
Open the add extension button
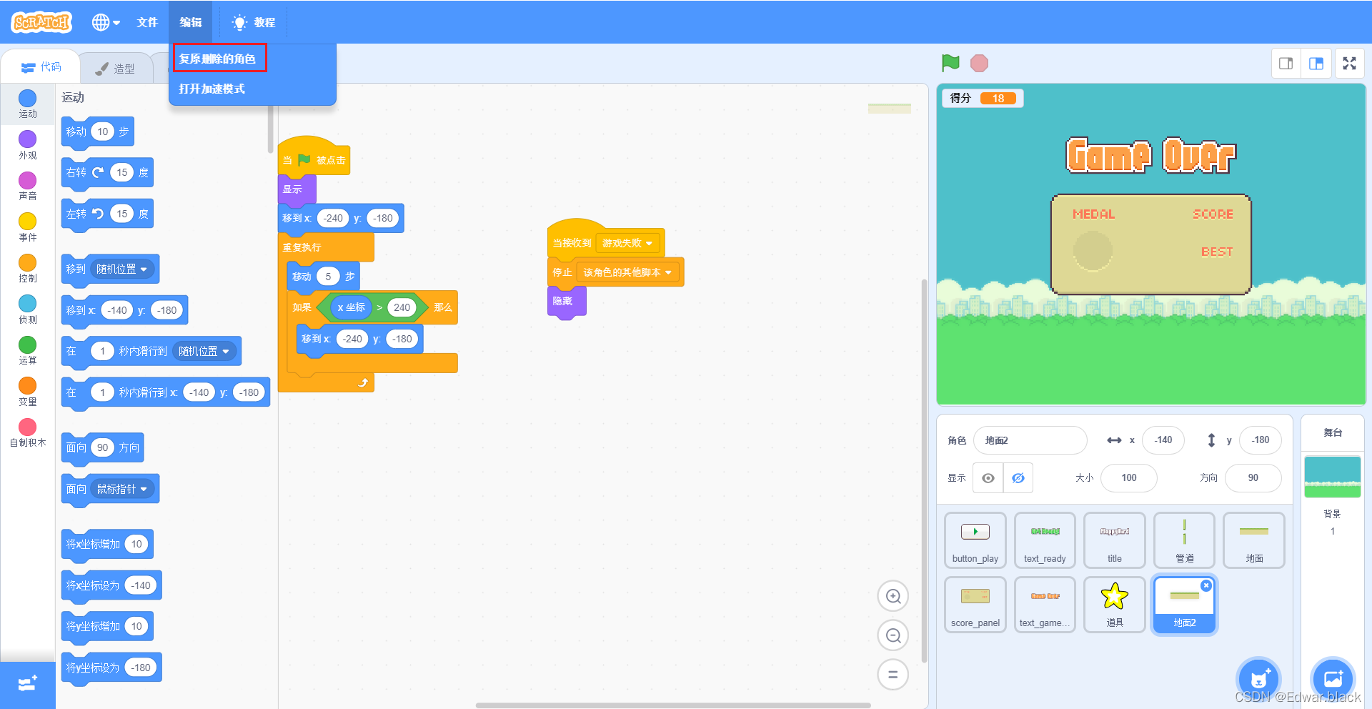coord(27,685)
